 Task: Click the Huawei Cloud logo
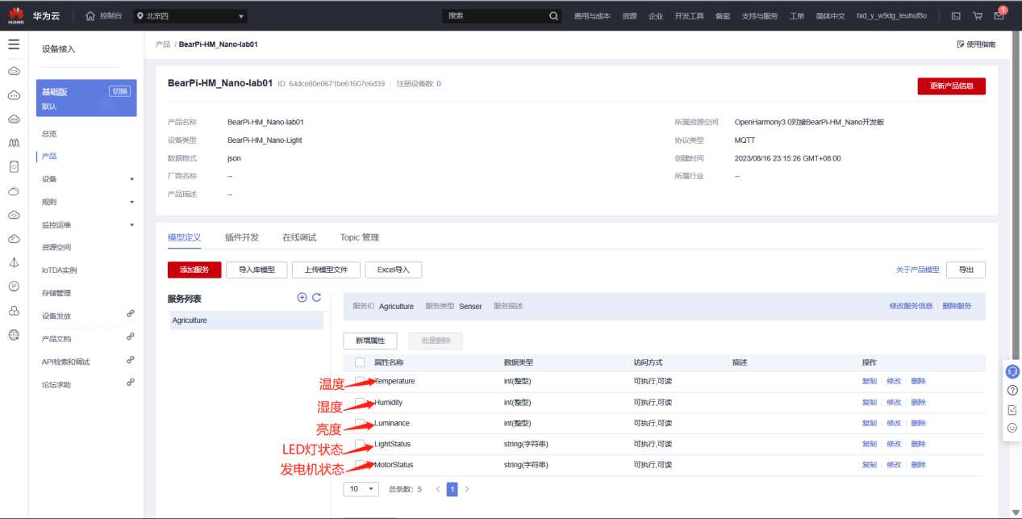tap(16, 15)
